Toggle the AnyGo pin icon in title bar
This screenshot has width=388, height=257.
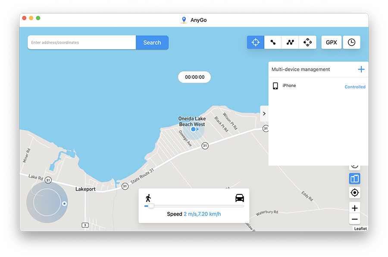[185, 19]
